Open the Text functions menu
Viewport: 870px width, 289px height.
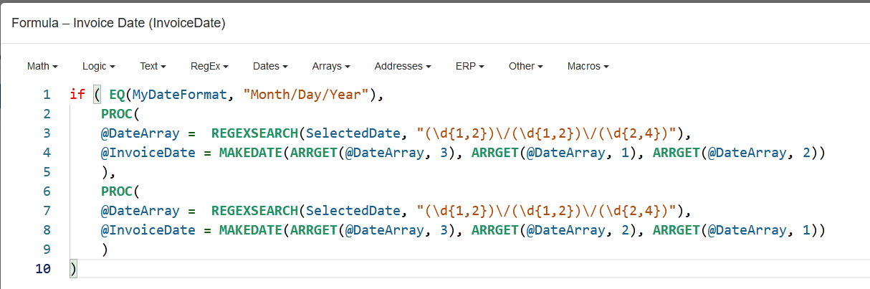click(x=153, y=66)
